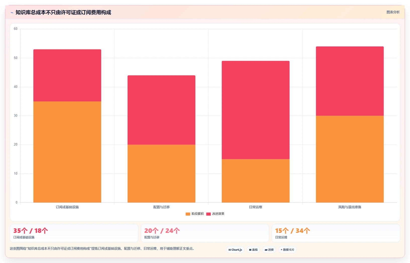Click the y-axis tick label 50

coord(16,58)
